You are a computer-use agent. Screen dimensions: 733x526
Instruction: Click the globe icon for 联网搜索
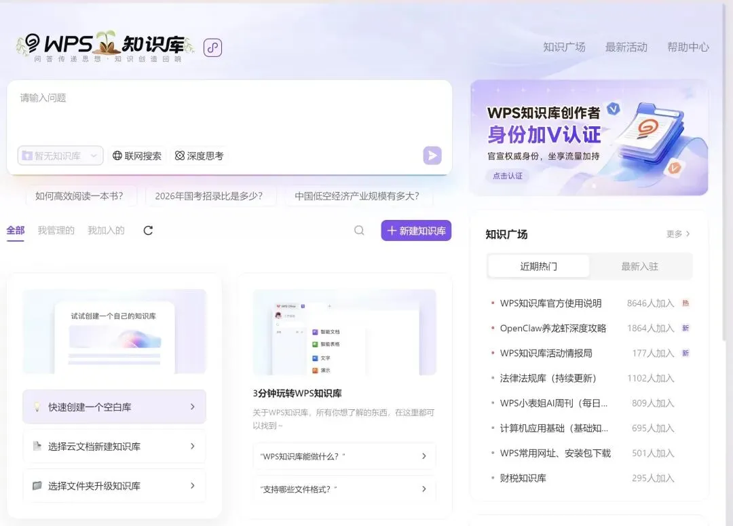pyautogui.click(x=117, y=155)
